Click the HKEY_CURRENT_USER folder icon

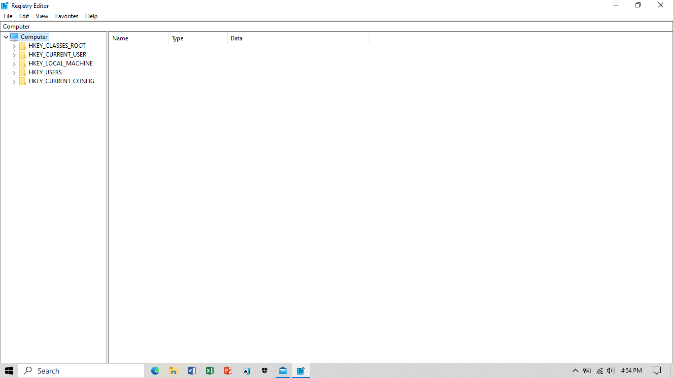[x=22, y=55]
